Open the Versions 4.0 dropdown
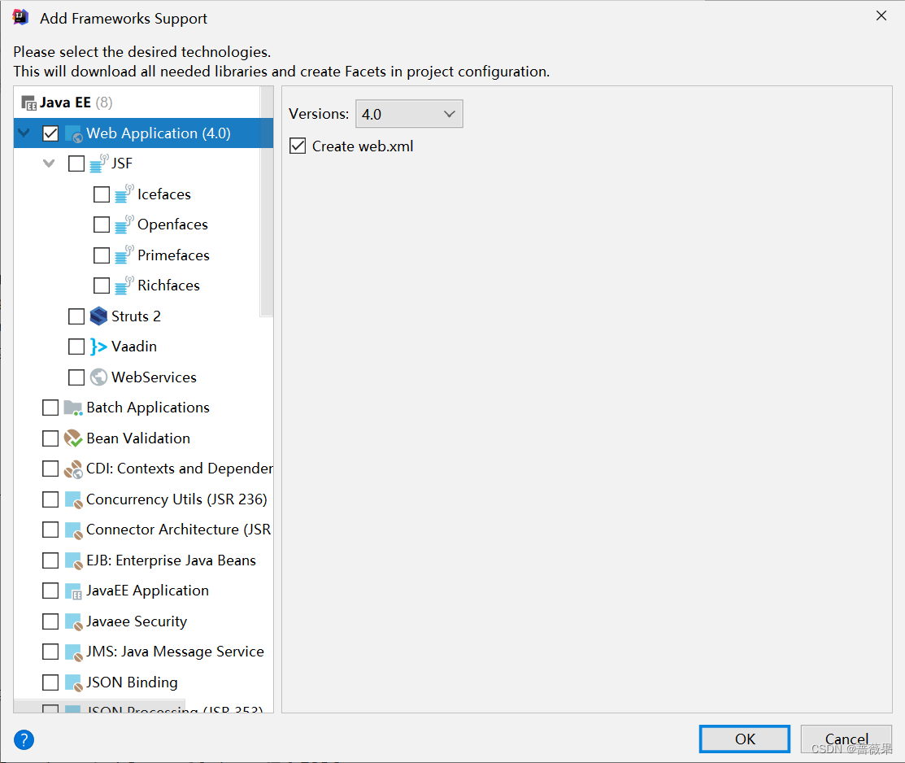905x763 pixels. coord(409,114)
